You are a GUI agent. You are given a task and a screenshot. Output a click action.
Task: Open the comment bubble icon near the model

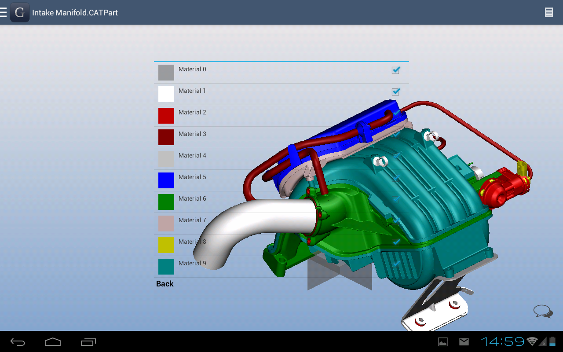(542, 312)
